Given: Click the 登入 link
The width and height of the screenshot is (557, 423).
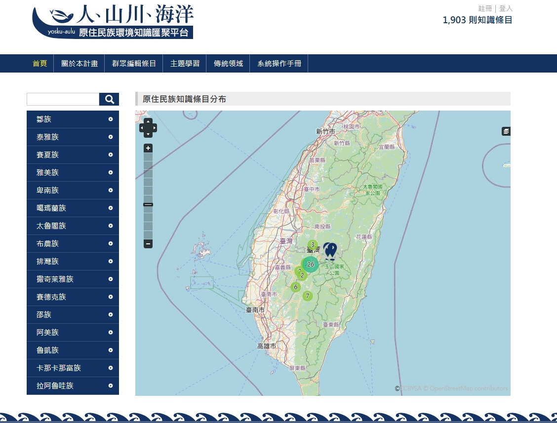Looking at the screenshot, I should pos(506,8).
